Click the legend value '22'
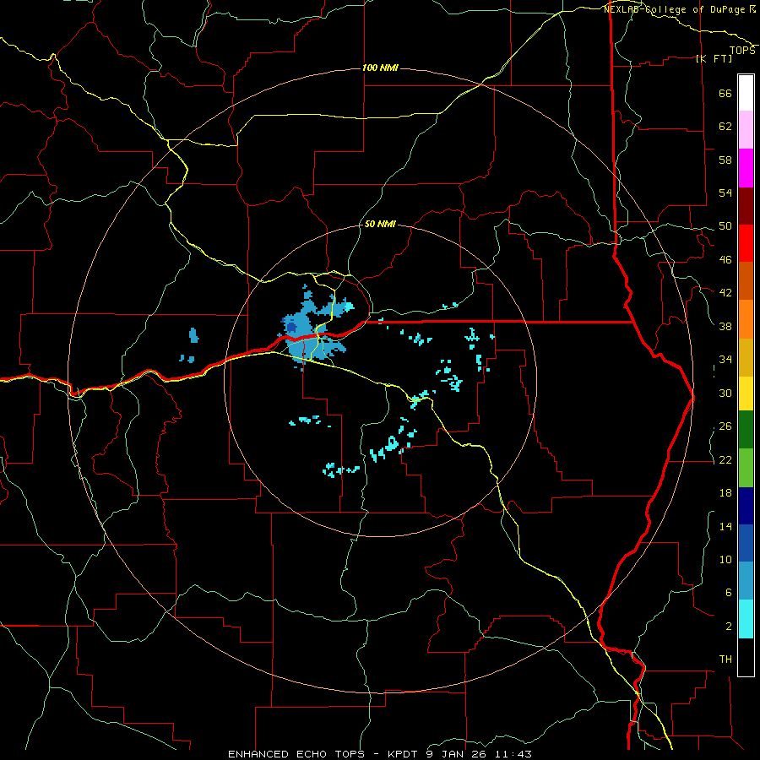 point(725,460)
